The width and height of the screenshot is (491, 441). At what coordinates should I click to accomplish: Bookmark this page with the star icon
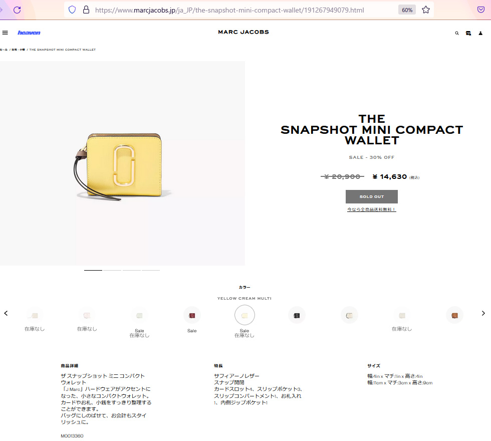(x=425, y=10)
